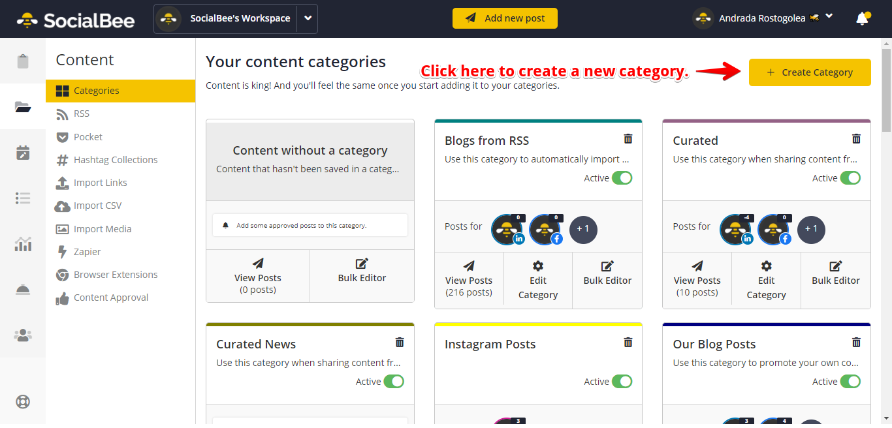The height and width of the screenshot is (428, 892).
Task: Click the Create Category button
Action: point(810,72)
